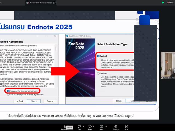175x131 pixels.
Task: Choose the Typical installation type
Action: tap(98, 56)
